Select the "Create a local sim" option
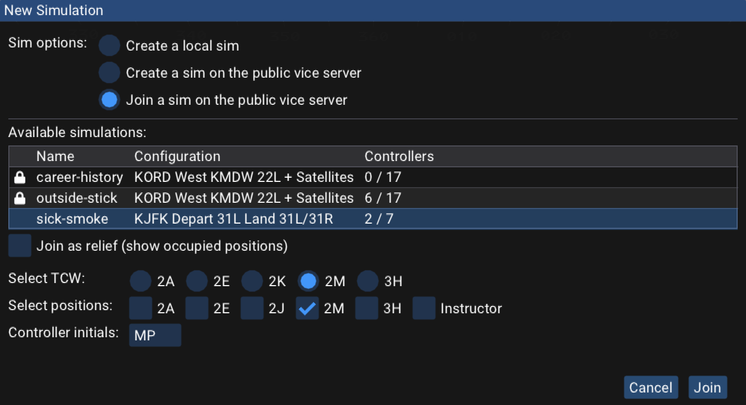 [x=109, y=45]
